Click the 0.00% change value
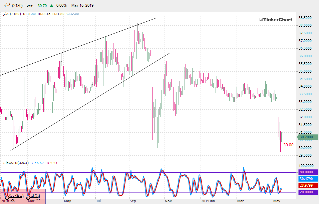319x204 pixels. (x=61, y=6)
